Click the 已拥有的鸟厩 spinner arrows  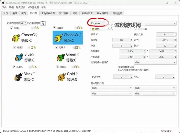[25, 23]
